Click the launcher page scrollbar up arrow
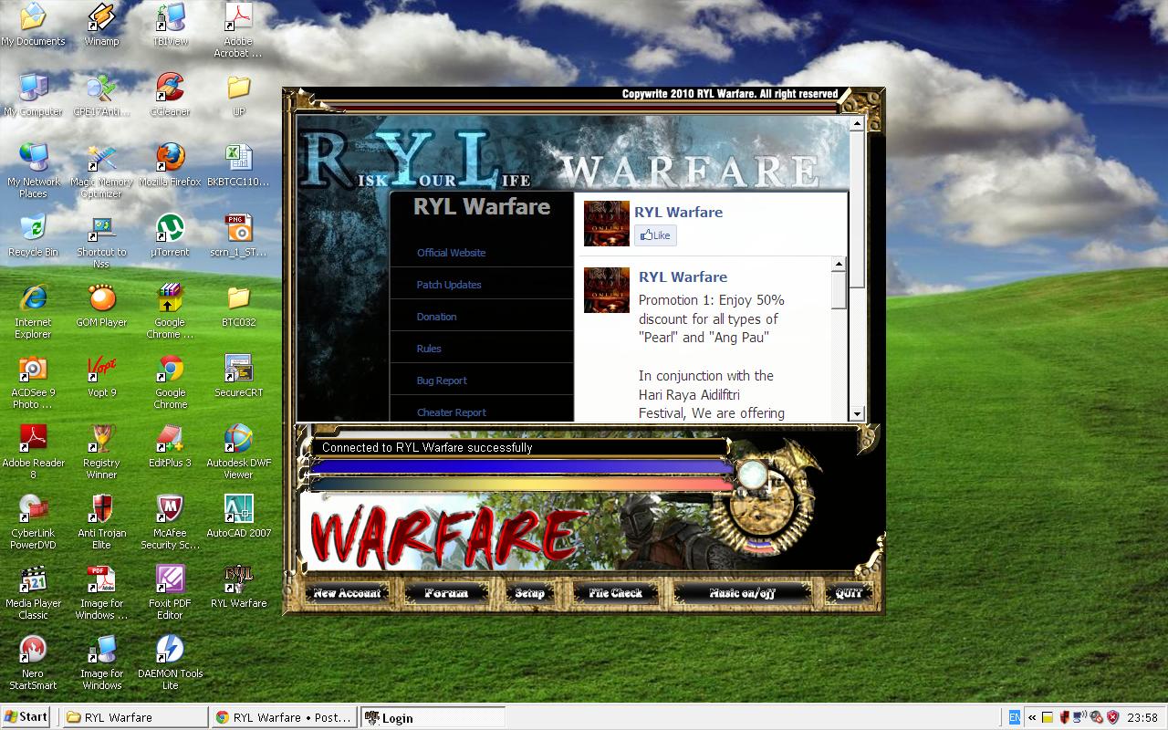This screenshot has width=1168, height=730. (857, 123)
